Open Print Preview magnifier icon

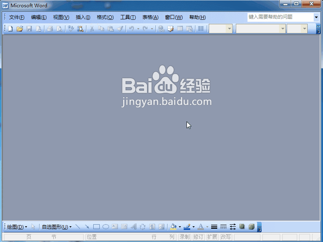point(59,29)
